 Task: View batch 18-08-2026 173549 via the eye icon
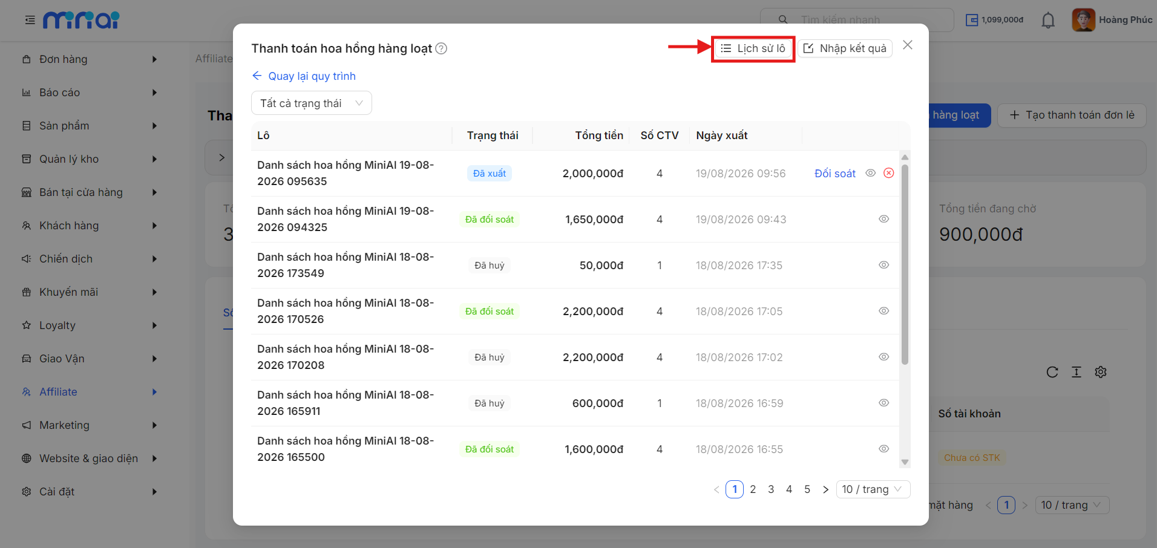[x=883, y=265]
